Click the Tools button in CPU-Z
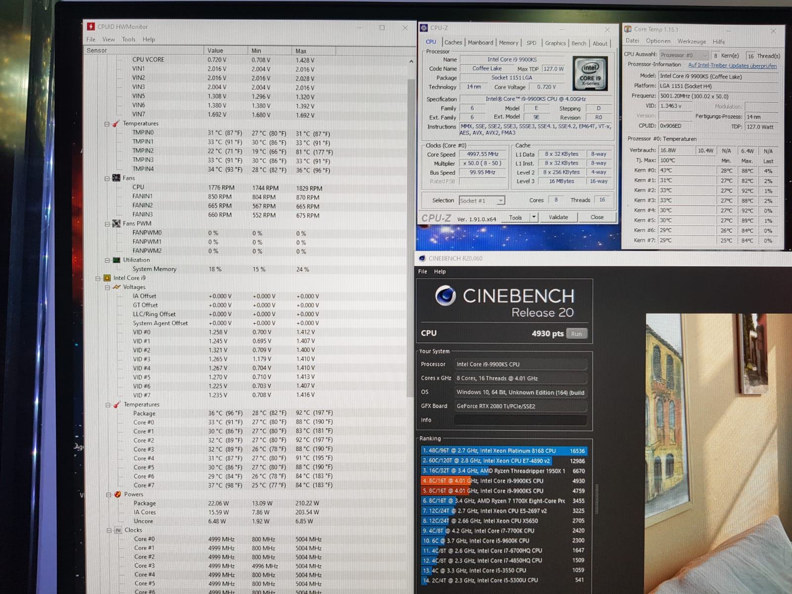 [515, 217]
